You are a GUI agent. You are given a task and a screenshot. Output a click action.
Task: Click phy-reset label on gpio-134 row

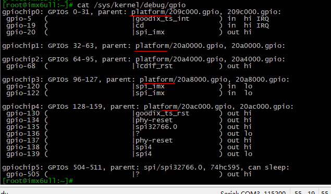coord(154,120)
